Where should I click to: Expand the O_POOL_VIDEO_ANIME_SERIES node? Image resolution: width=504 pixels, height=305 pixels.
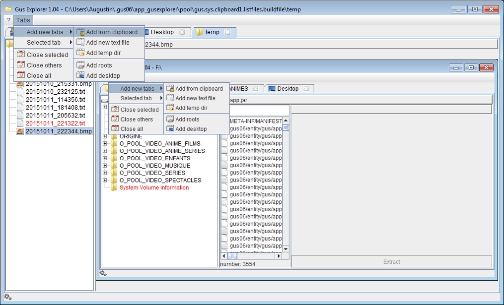coord(105,151)
